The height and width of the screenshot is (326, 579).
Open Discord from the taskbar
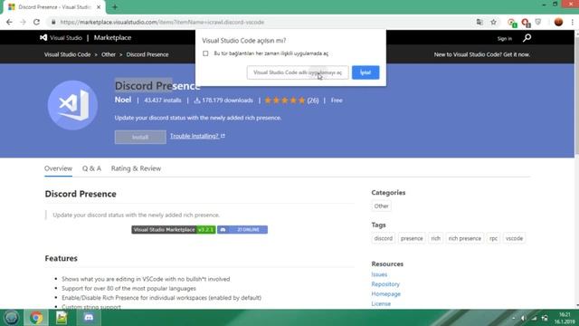point(89,318)
